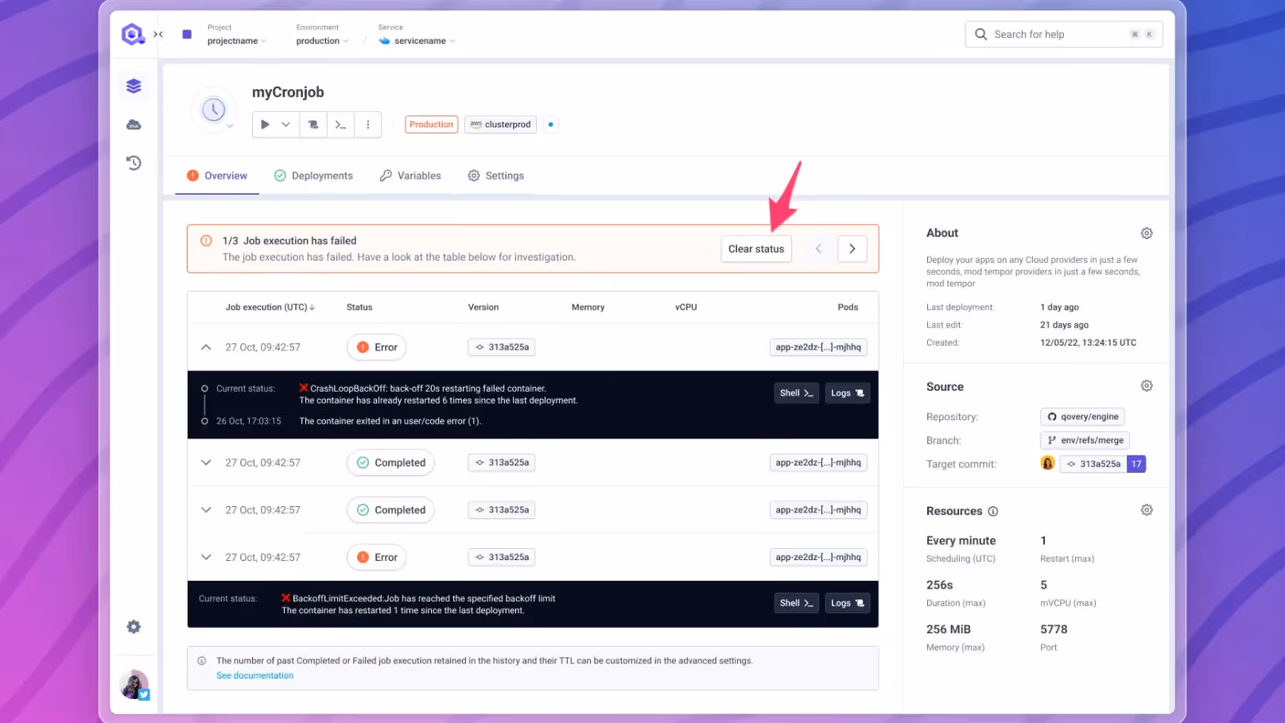Open the qovery/engine repository link
The image size is (1285, 723).
1082,416
